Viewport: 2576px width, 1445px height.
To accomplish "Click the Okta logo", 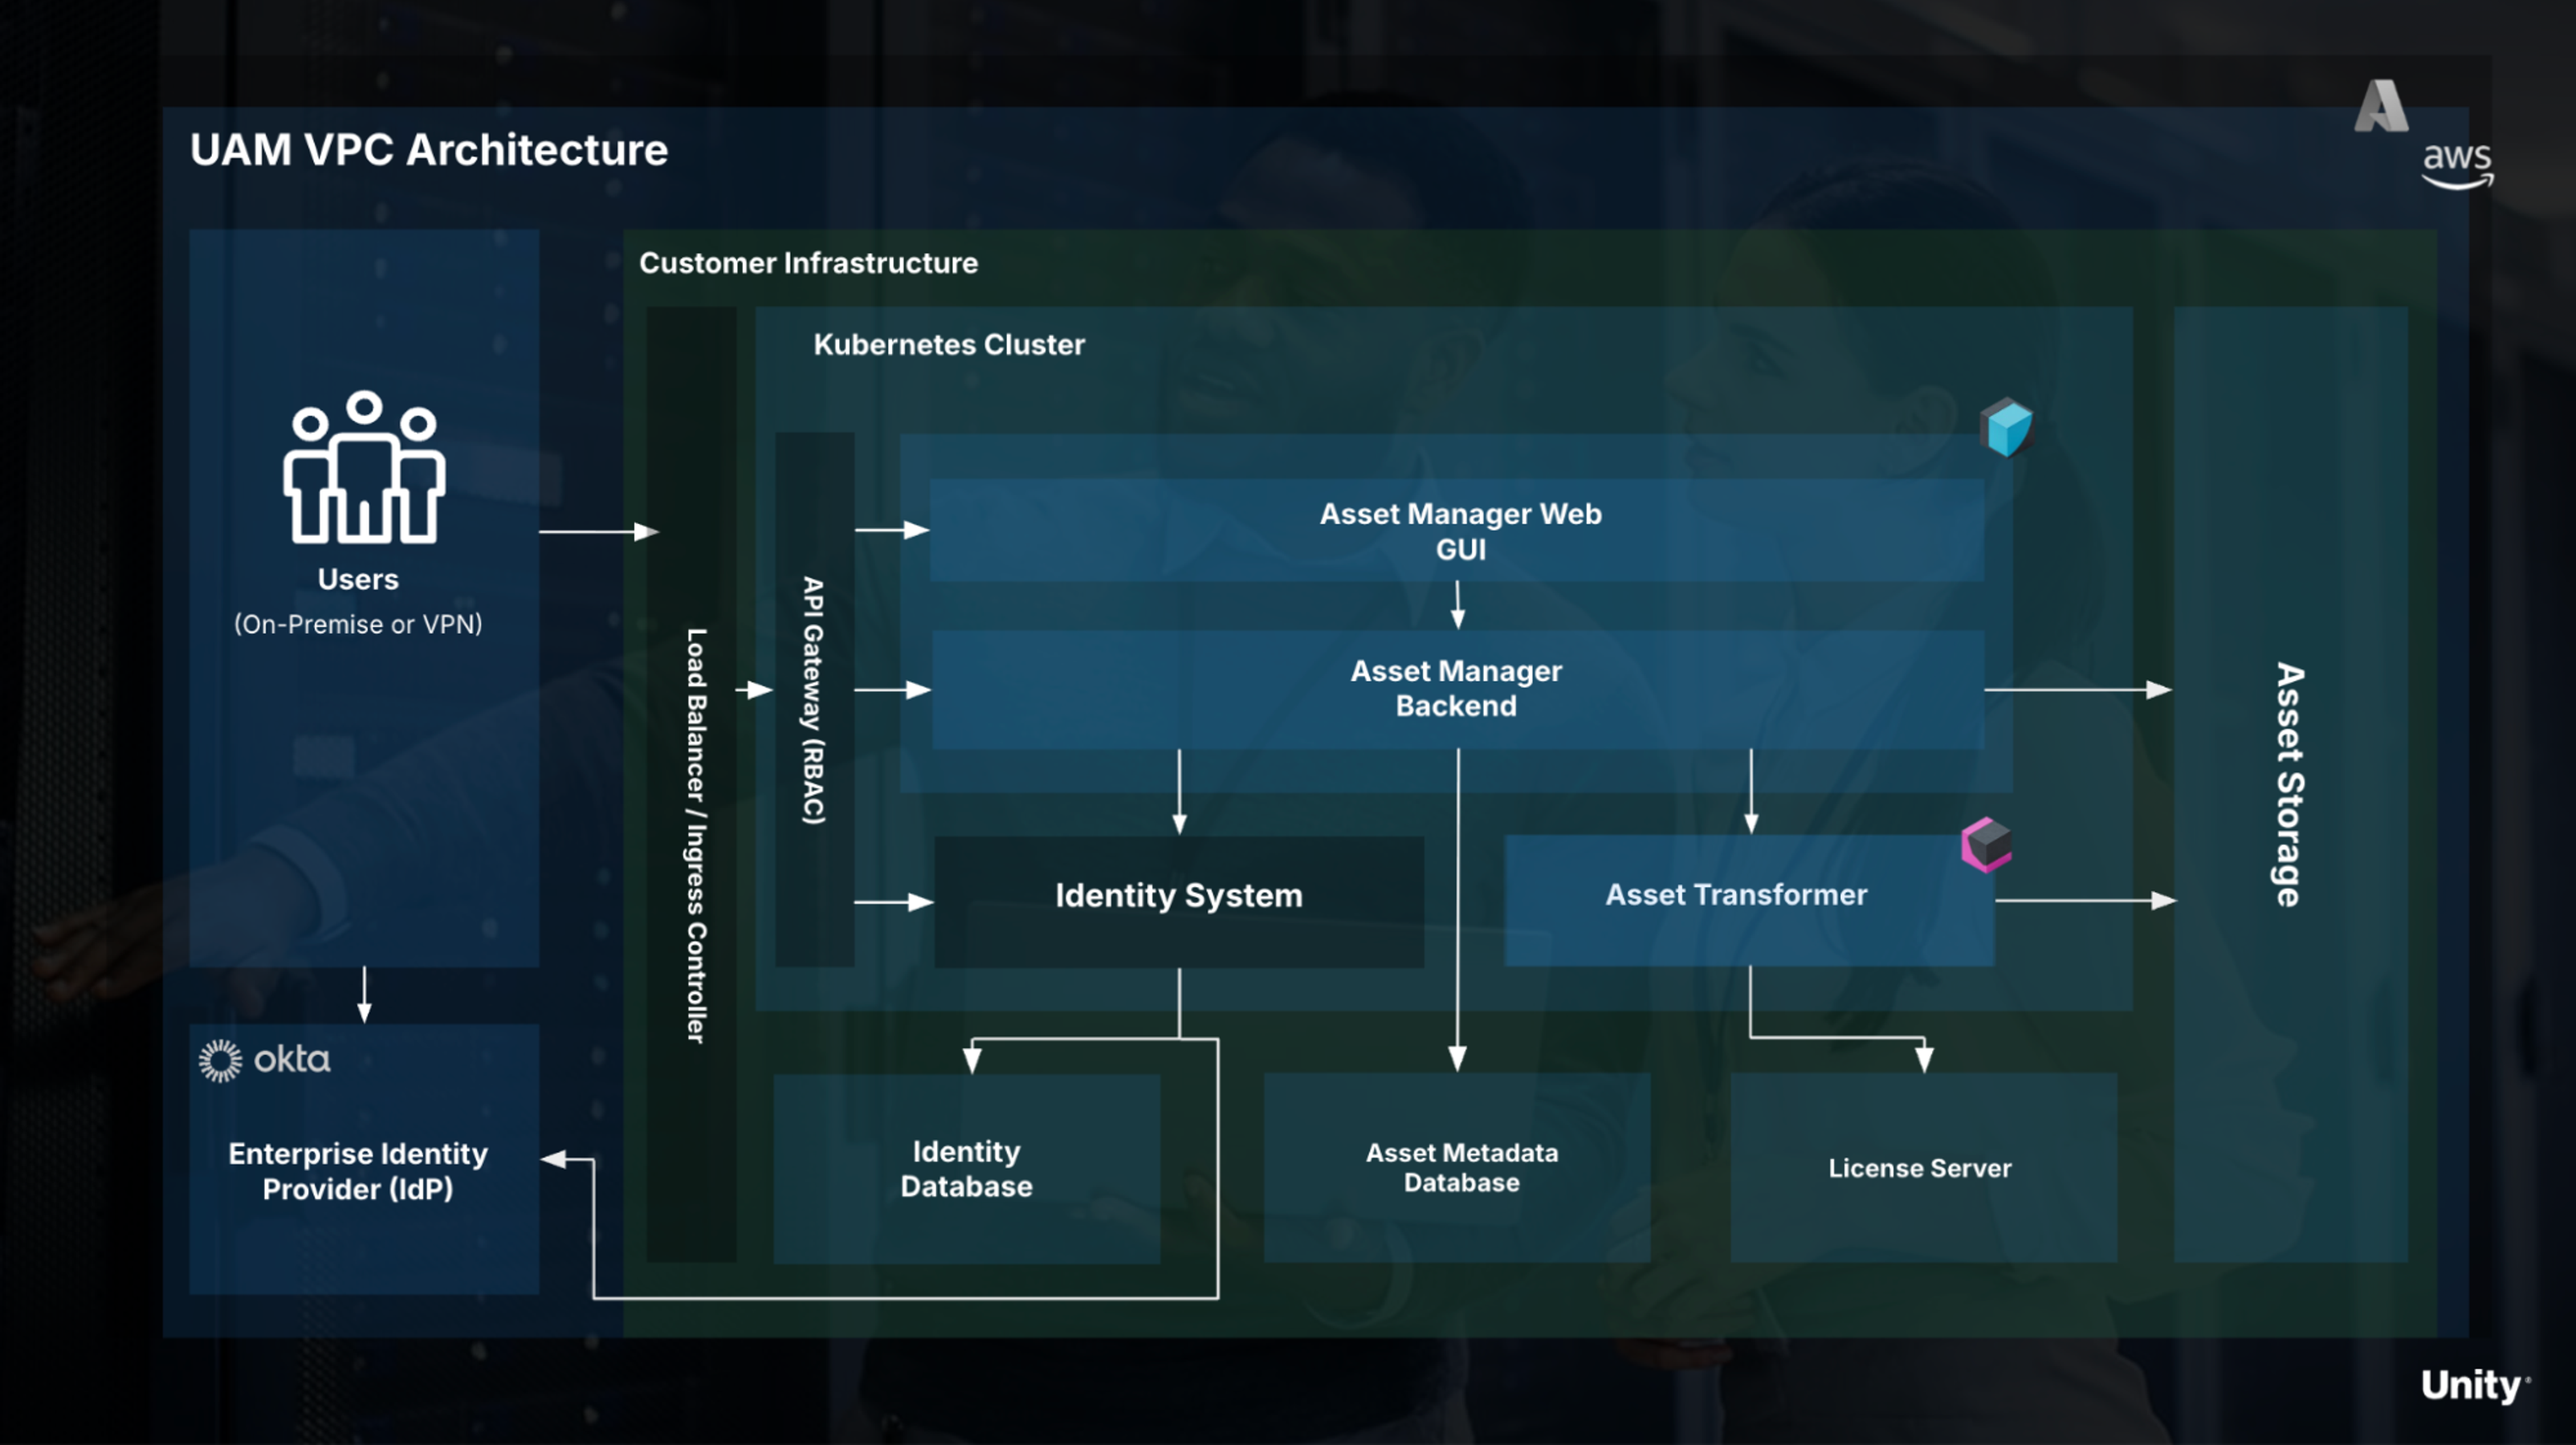I will pos(264,1060).
